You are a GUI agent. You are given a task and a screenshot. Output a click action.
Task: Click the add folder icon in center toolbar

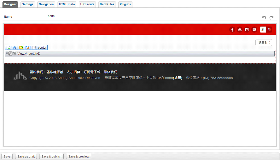coord(21,47)
